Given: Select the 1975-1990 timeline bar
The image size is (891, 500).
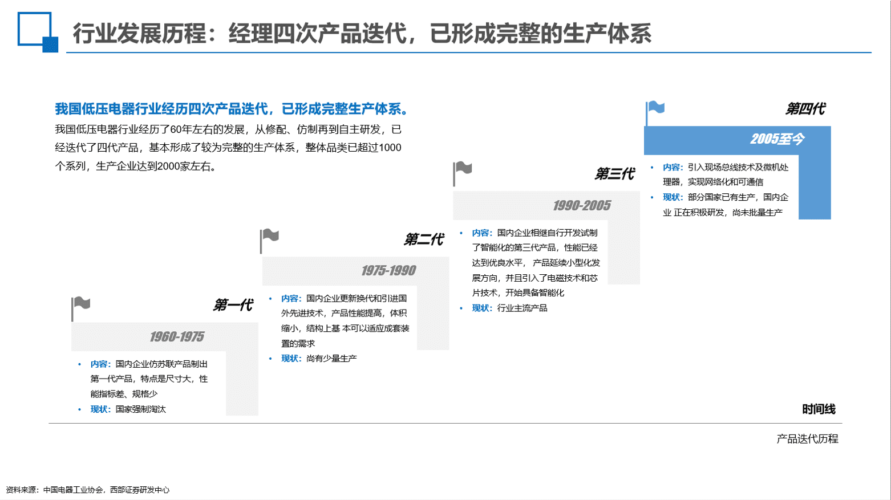Looking at the screenshot, I should 355,271.
